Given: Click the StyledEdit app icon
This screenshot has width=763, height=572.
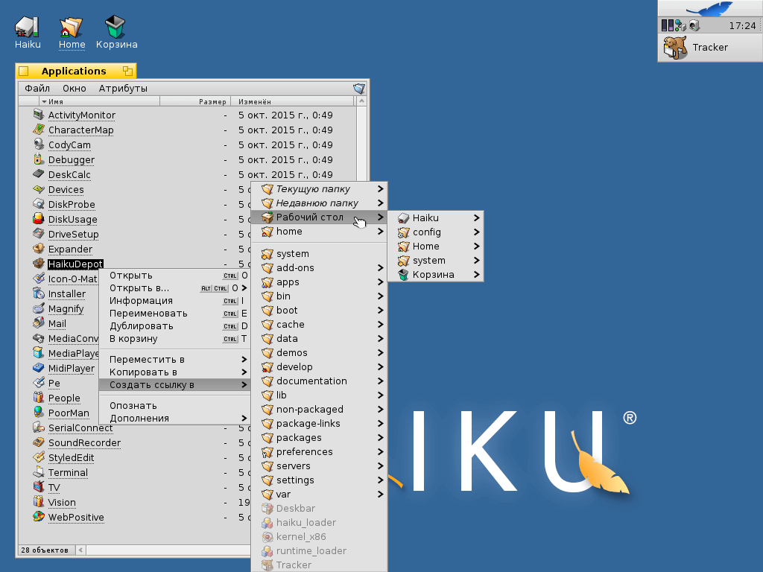Looking at the screenshot, I should tap(39, 457).
